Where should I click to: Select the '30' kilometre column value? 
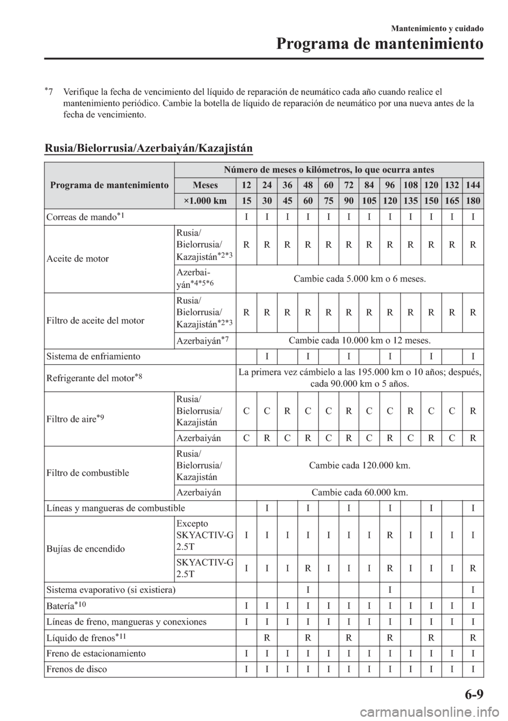[267, 201]
